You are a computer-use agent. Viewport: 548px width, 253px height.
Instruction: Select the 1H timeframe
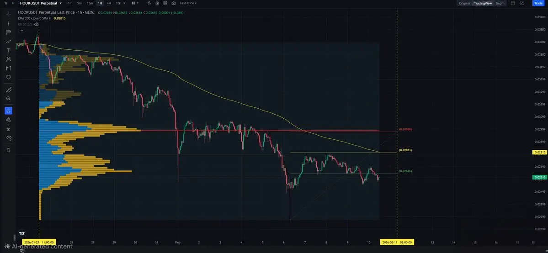tap(100, 3)
